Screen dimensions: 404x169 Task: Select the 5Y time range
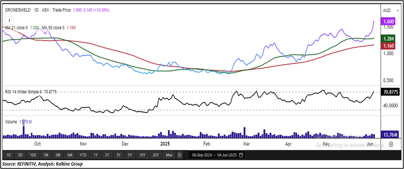click(130, 155)
